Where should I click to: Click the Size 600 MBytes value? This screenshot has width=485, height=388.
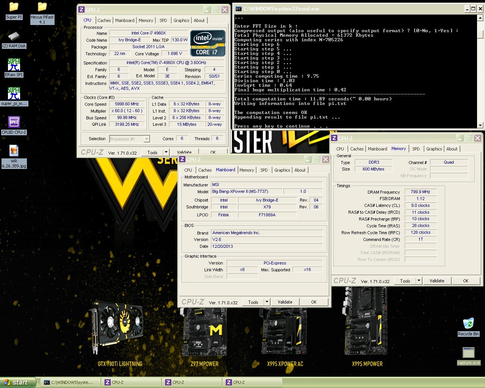click(x=373, y=169)
